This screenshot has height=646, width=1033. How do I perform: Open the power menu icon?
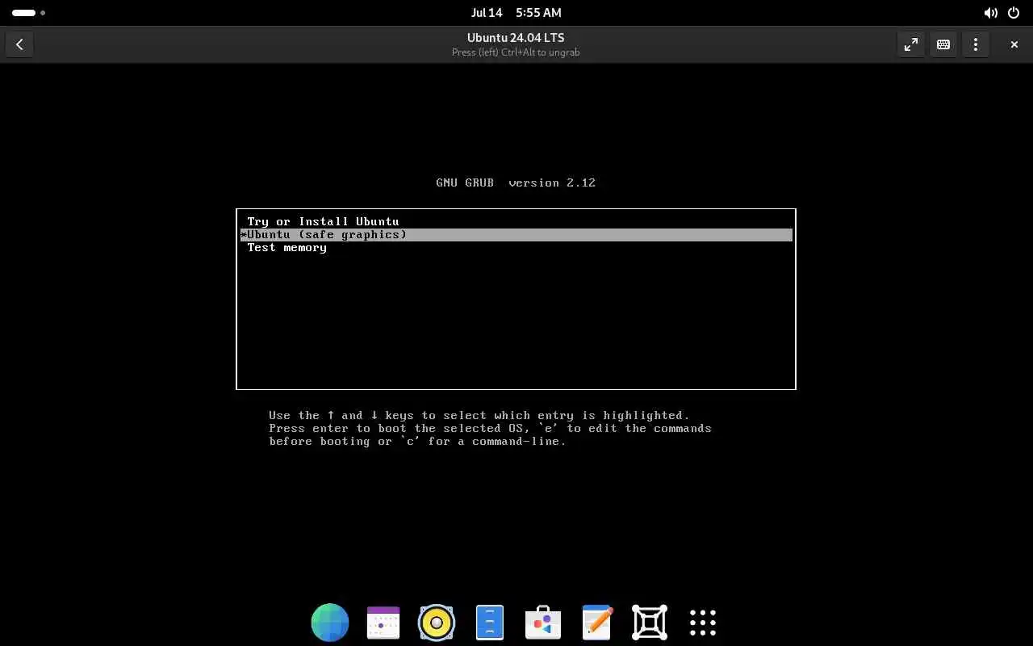[1014, 13]
